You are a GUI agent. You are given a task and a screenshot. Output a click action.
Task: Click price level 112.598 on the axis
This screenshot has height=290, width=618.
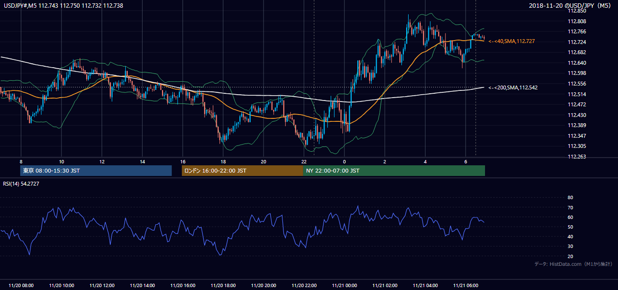tap(577, 73)
